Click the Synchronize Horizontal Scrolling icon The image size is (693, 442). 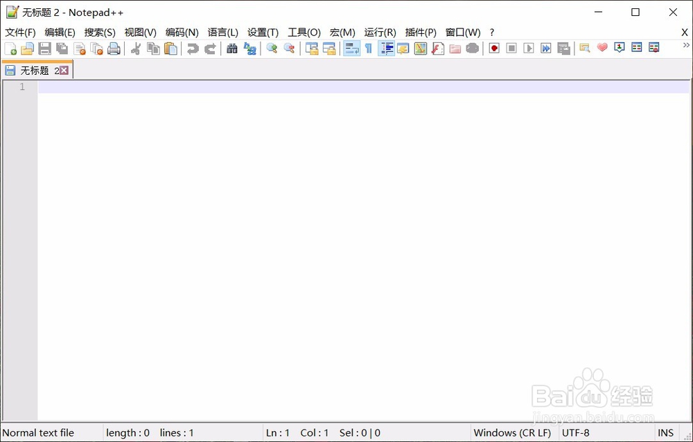329,48
